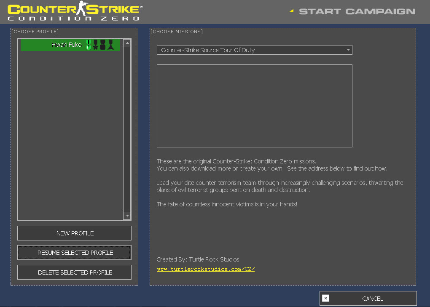Open the turtlerockstudios.com/CZ link
Image resolution: width=430 pixels, height=307 pixels.
[206, 269]
